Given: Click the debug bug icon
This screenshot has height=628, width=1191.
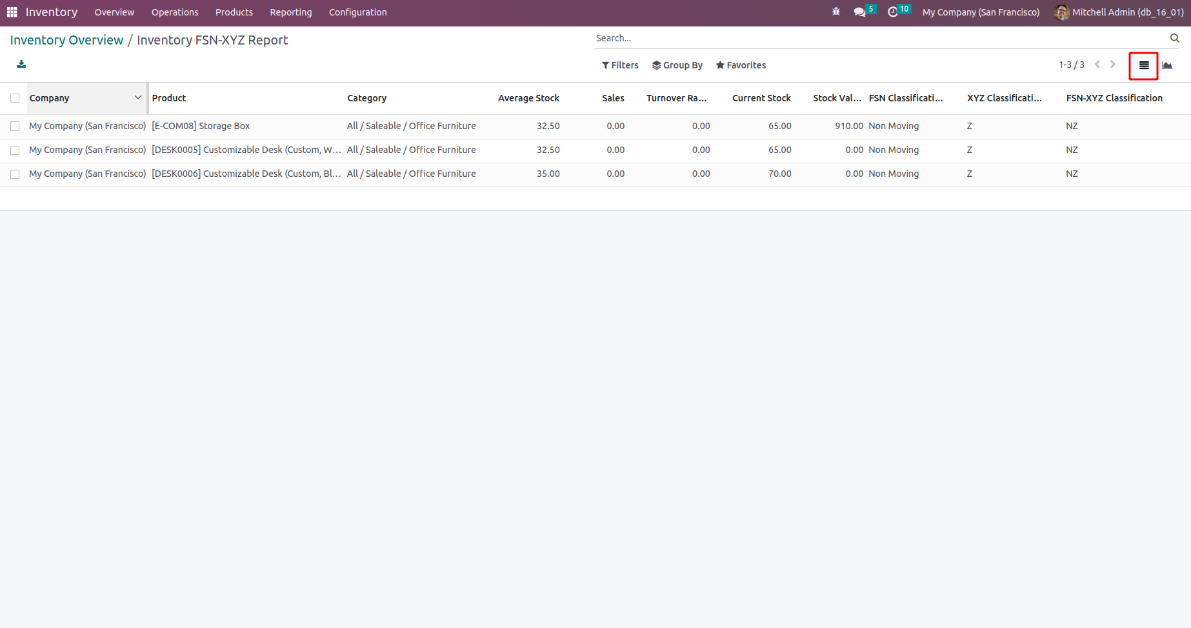Looking at the screenshot, I should tap(836, 12).
